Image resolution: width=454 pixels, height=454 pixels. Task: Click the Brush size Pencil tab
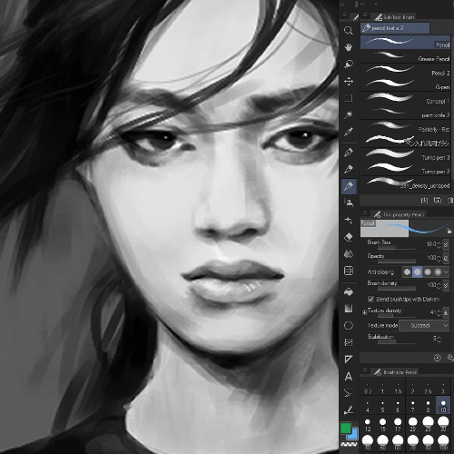[395, 372]
